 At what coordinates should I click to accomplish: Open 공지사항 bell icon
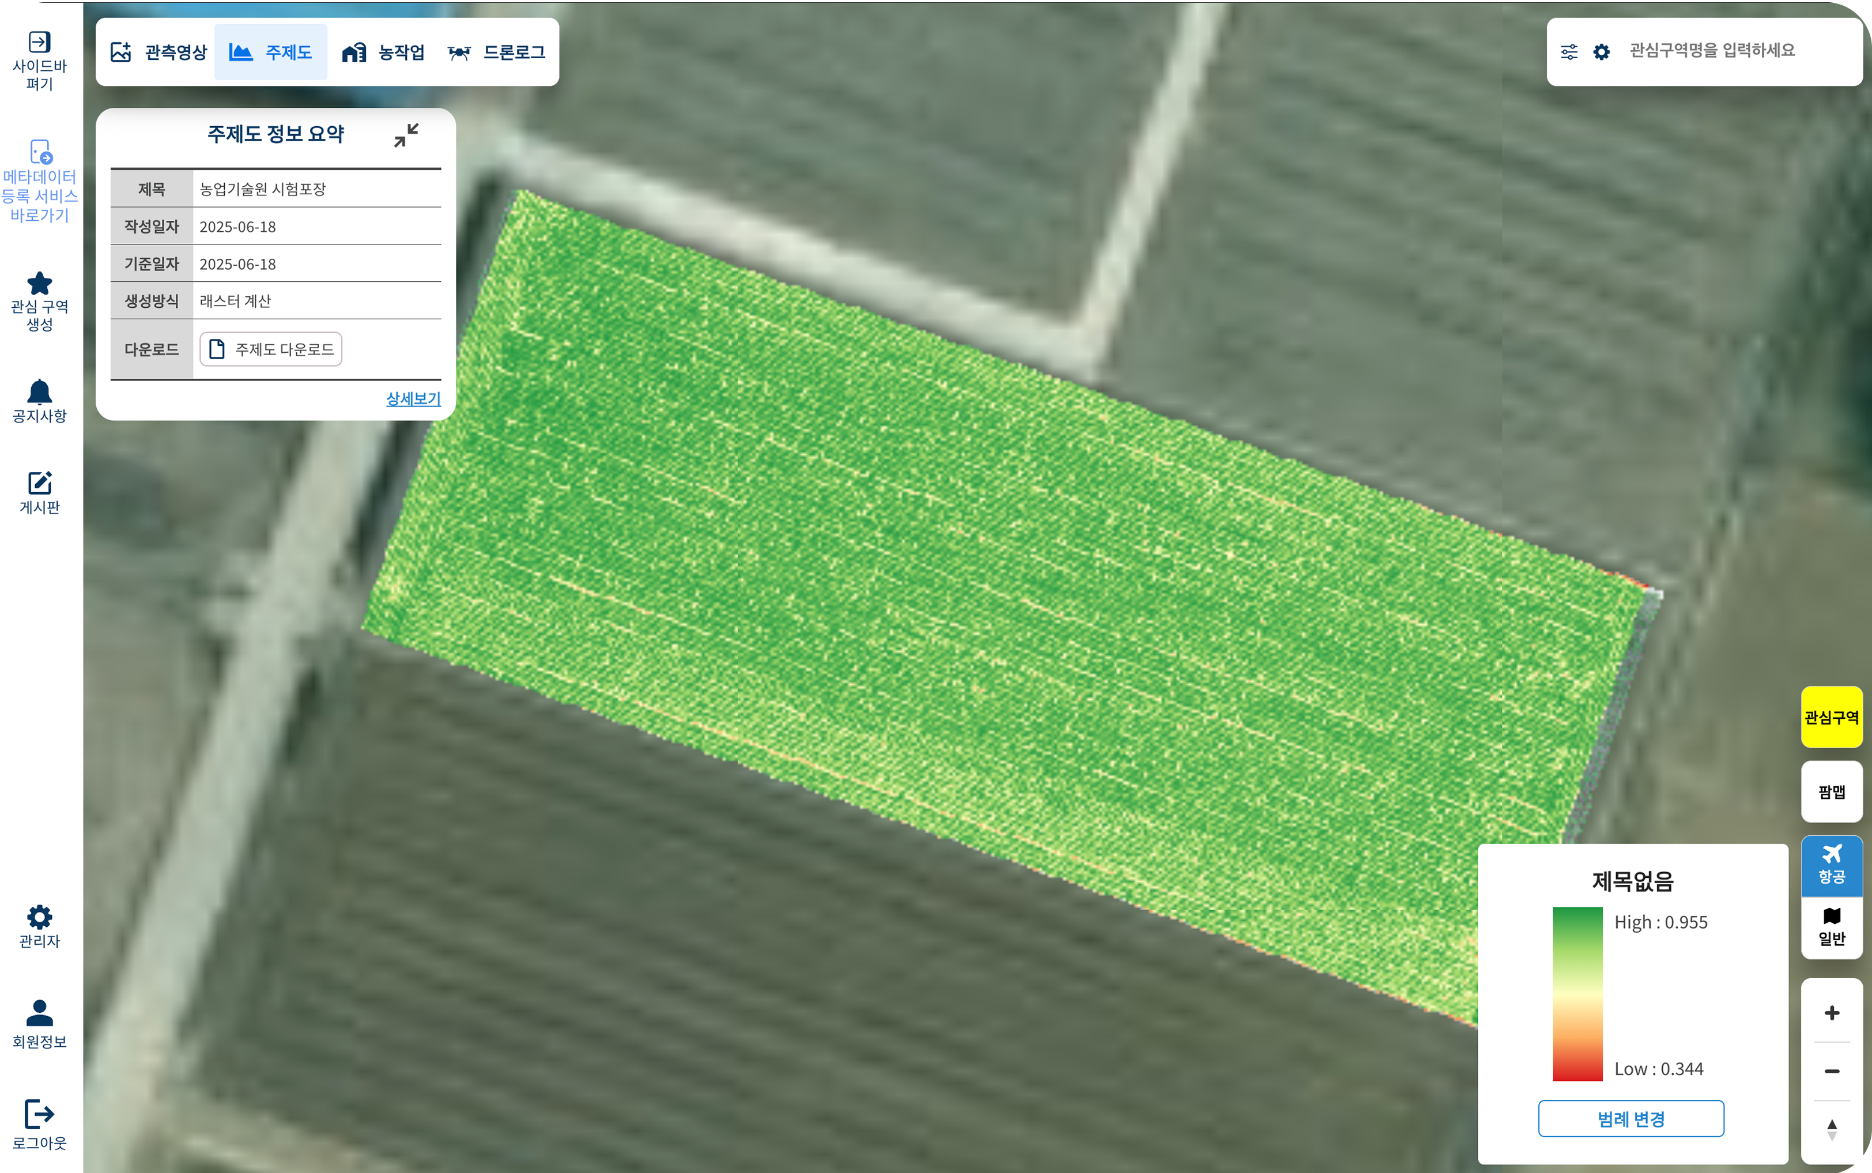(x=40, y=393)
